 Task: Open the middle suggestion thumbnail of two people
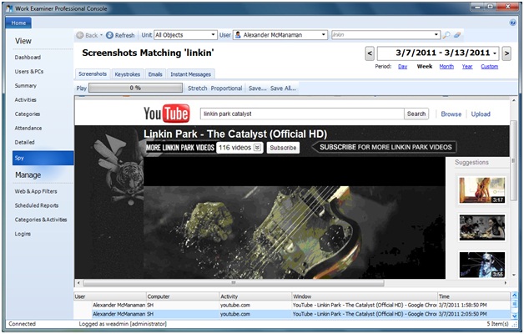[482, 227]
